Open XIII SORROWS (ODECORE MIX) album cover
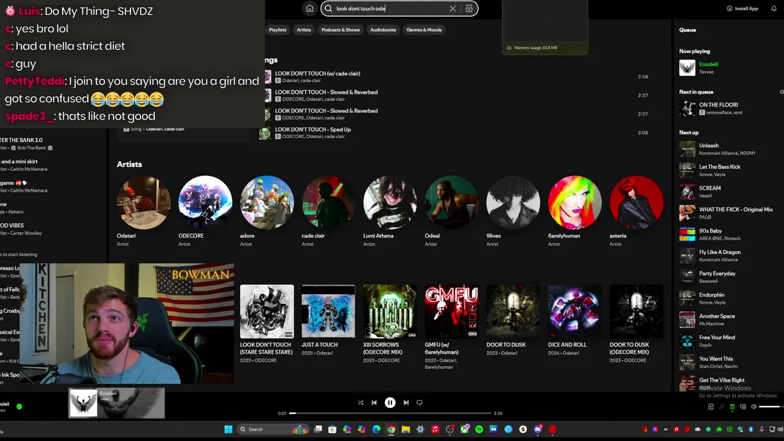 coord(390,311)
